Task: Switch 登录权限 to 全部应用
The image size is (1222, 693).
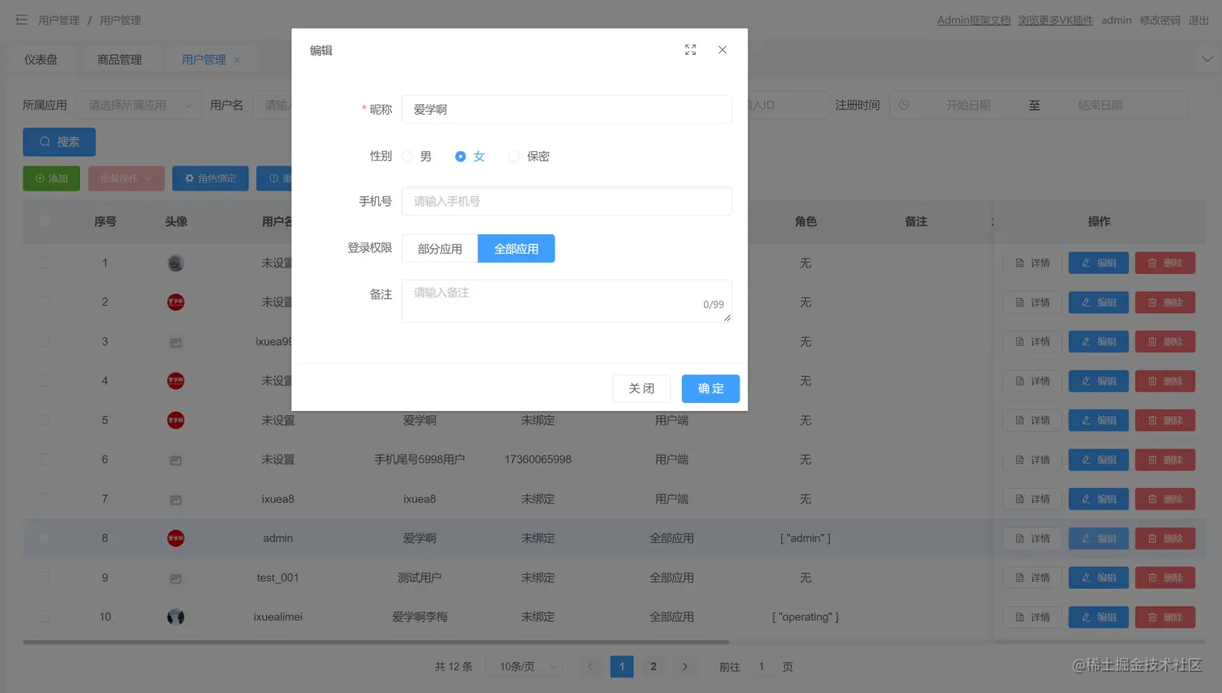Action: coord(516,249)
